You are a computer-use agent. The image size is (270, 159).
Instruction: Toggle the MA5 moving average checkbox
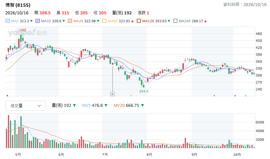8,21
